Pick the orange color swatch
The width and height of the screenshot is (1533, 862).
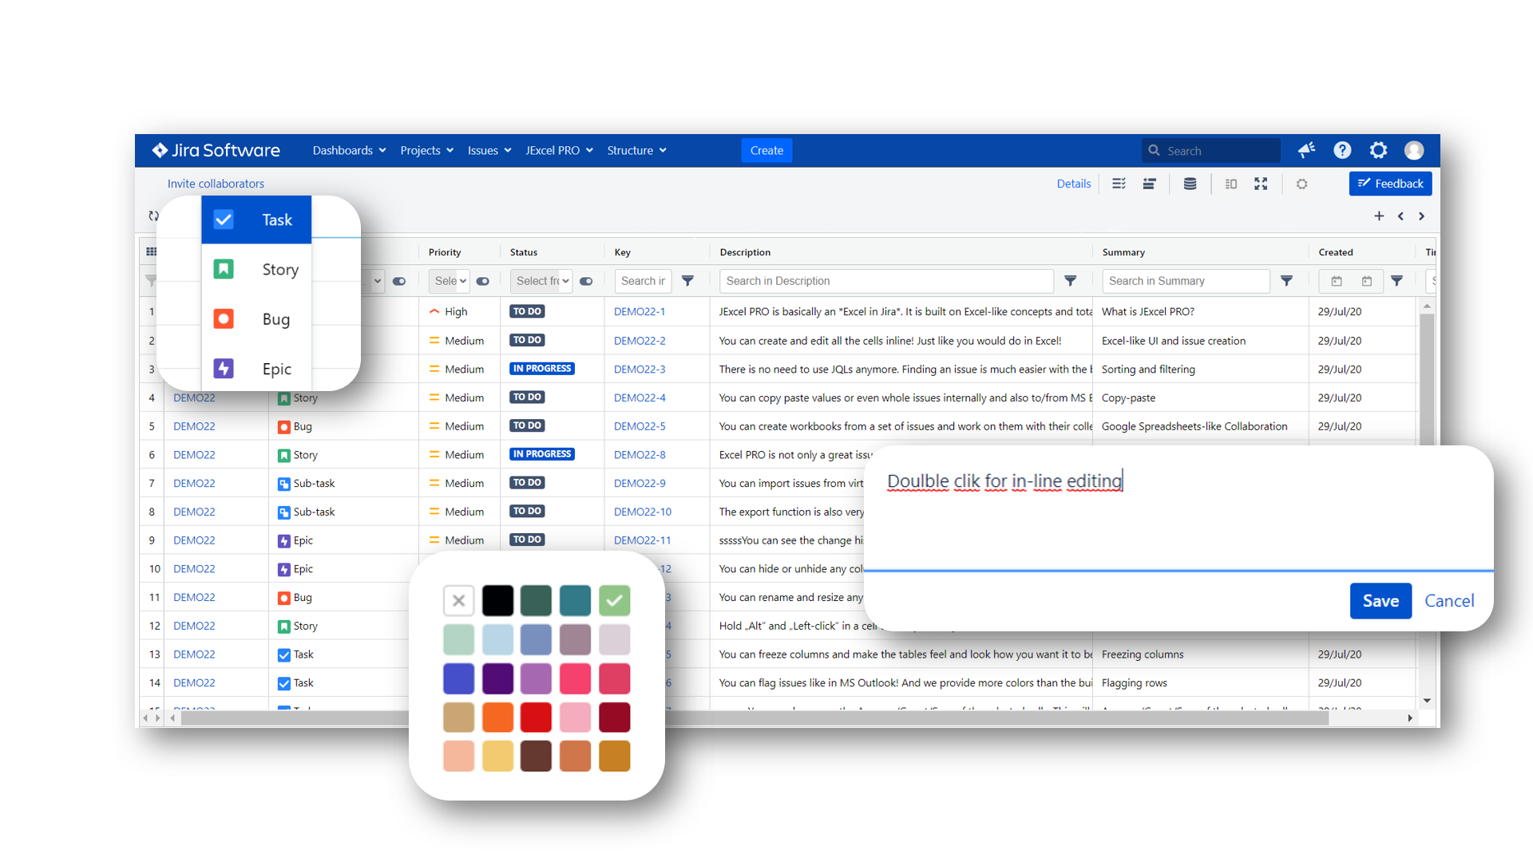pos(497,718)
